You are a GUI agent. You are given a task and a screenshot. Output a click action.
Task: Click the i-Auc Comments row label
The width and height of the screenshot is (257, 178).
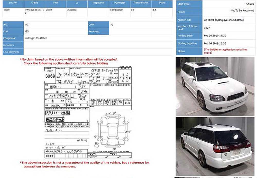tap(13, 52)
